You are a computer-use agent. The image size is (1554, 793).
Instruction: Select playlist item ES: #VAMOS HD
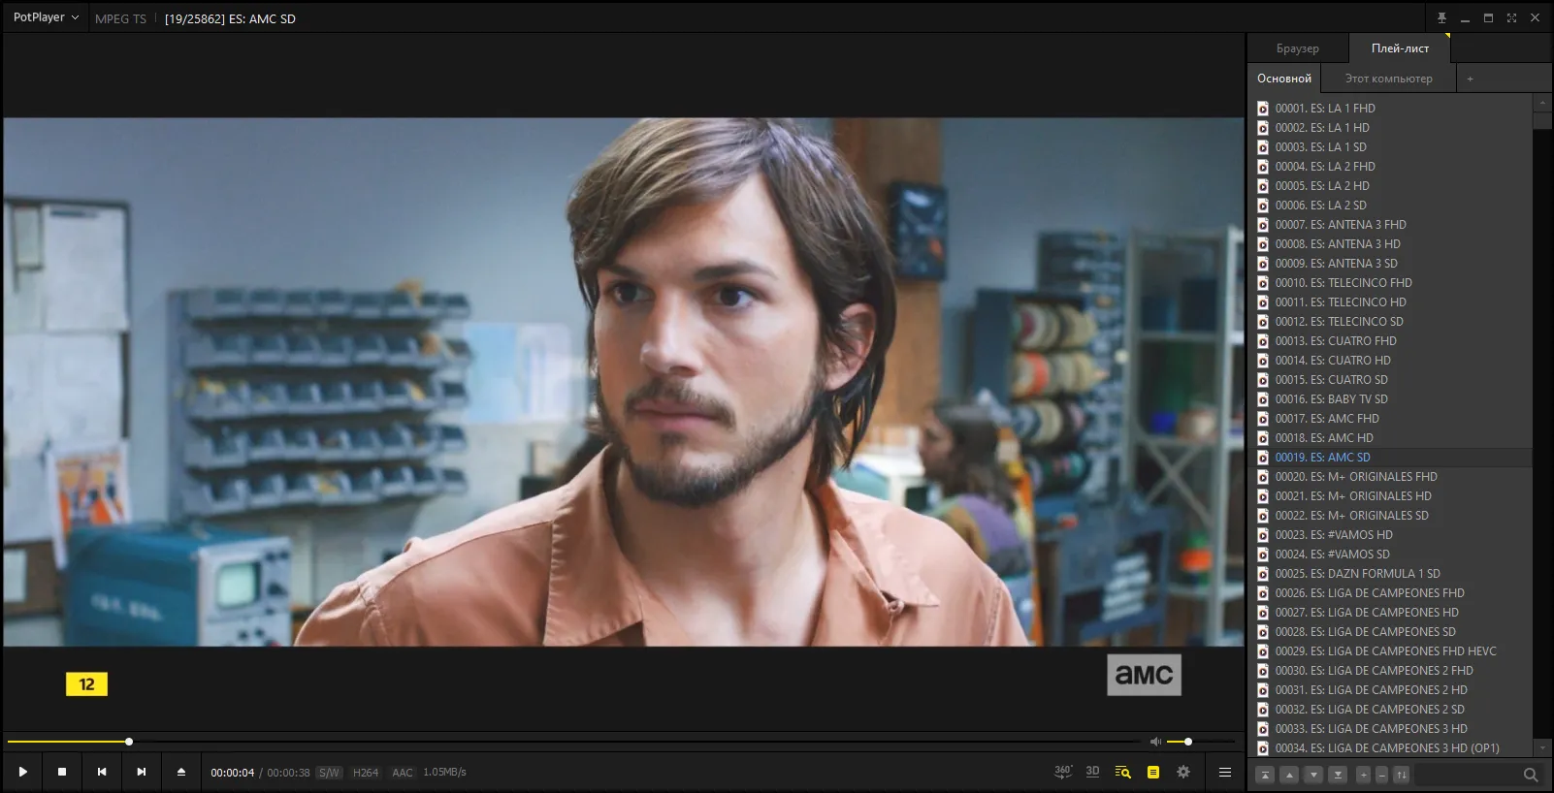pyautogui.click(x=1391, y=535)
